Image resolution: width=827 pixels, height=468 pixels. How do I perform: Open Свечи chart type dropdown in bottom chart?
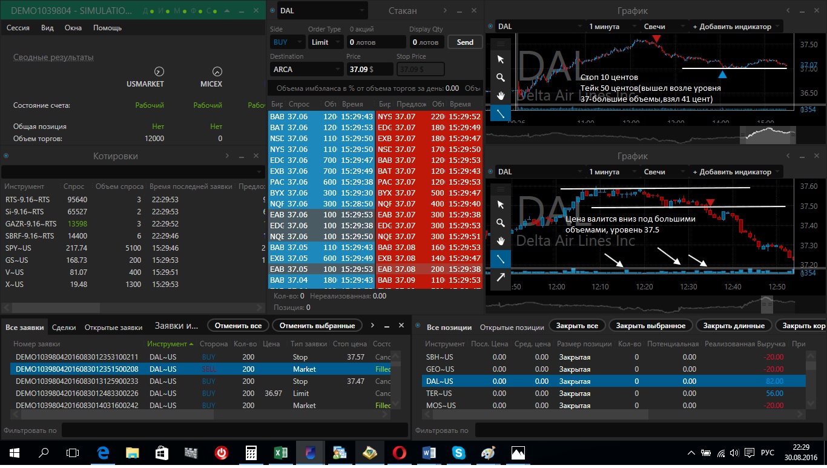pos(665,172)
